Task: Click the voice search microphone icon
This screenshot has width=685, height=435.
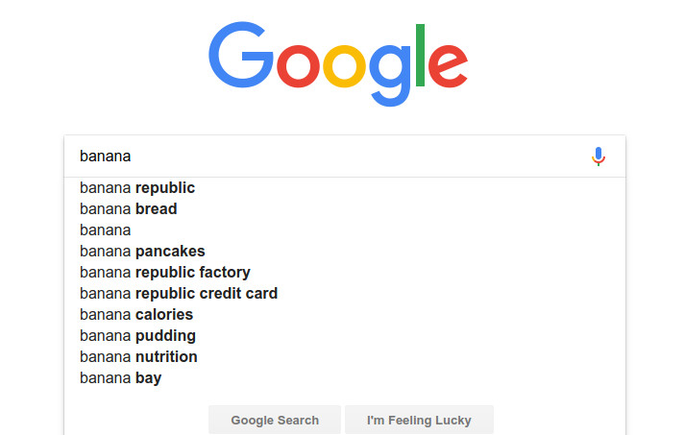Action: (599, 157)
